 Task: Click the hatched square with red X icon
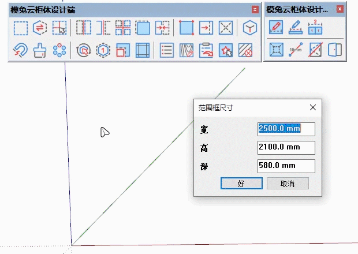click(245, 50)
